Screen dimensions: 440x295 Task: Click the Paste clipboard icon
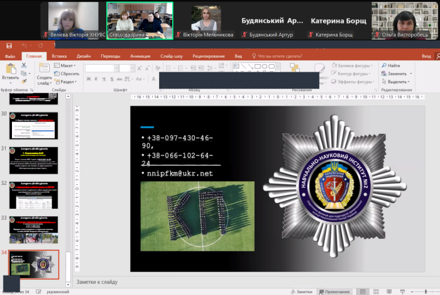click(x=9, y=68)
